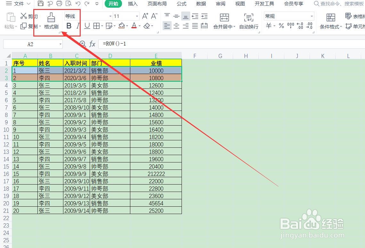The image size is (365, 248).
Task: Open the Name Box A2 dropdown arrow
Action: tap(61, 44)
